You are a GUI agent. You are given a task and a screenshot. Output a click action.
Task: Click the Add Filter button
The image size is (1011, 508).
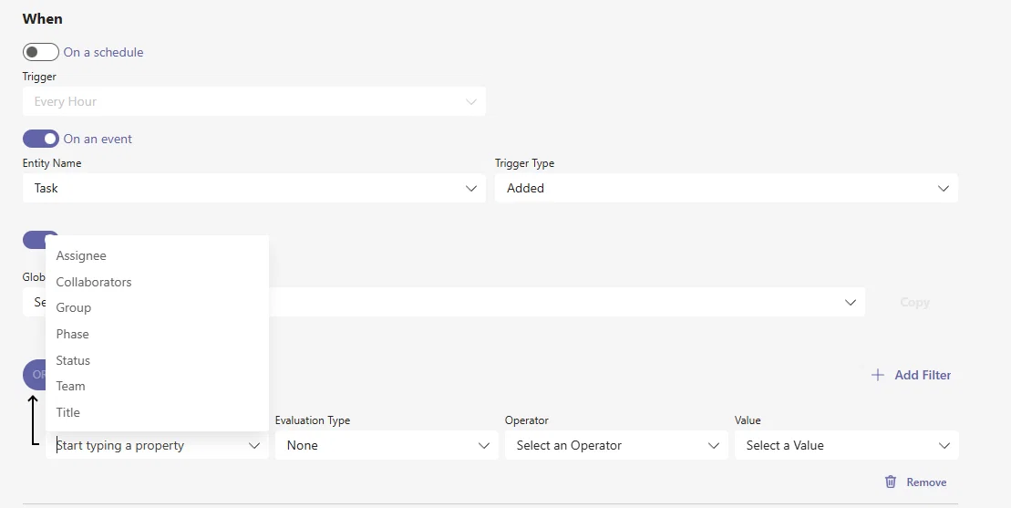[x=911, y=375]
